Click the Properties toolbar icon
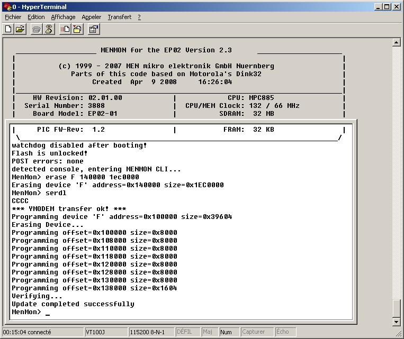404x339 pixels. [x=94, y=29]
